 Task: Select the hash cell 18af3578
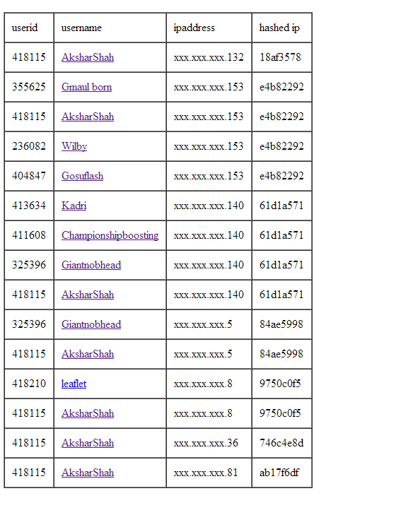pos(282,57)
